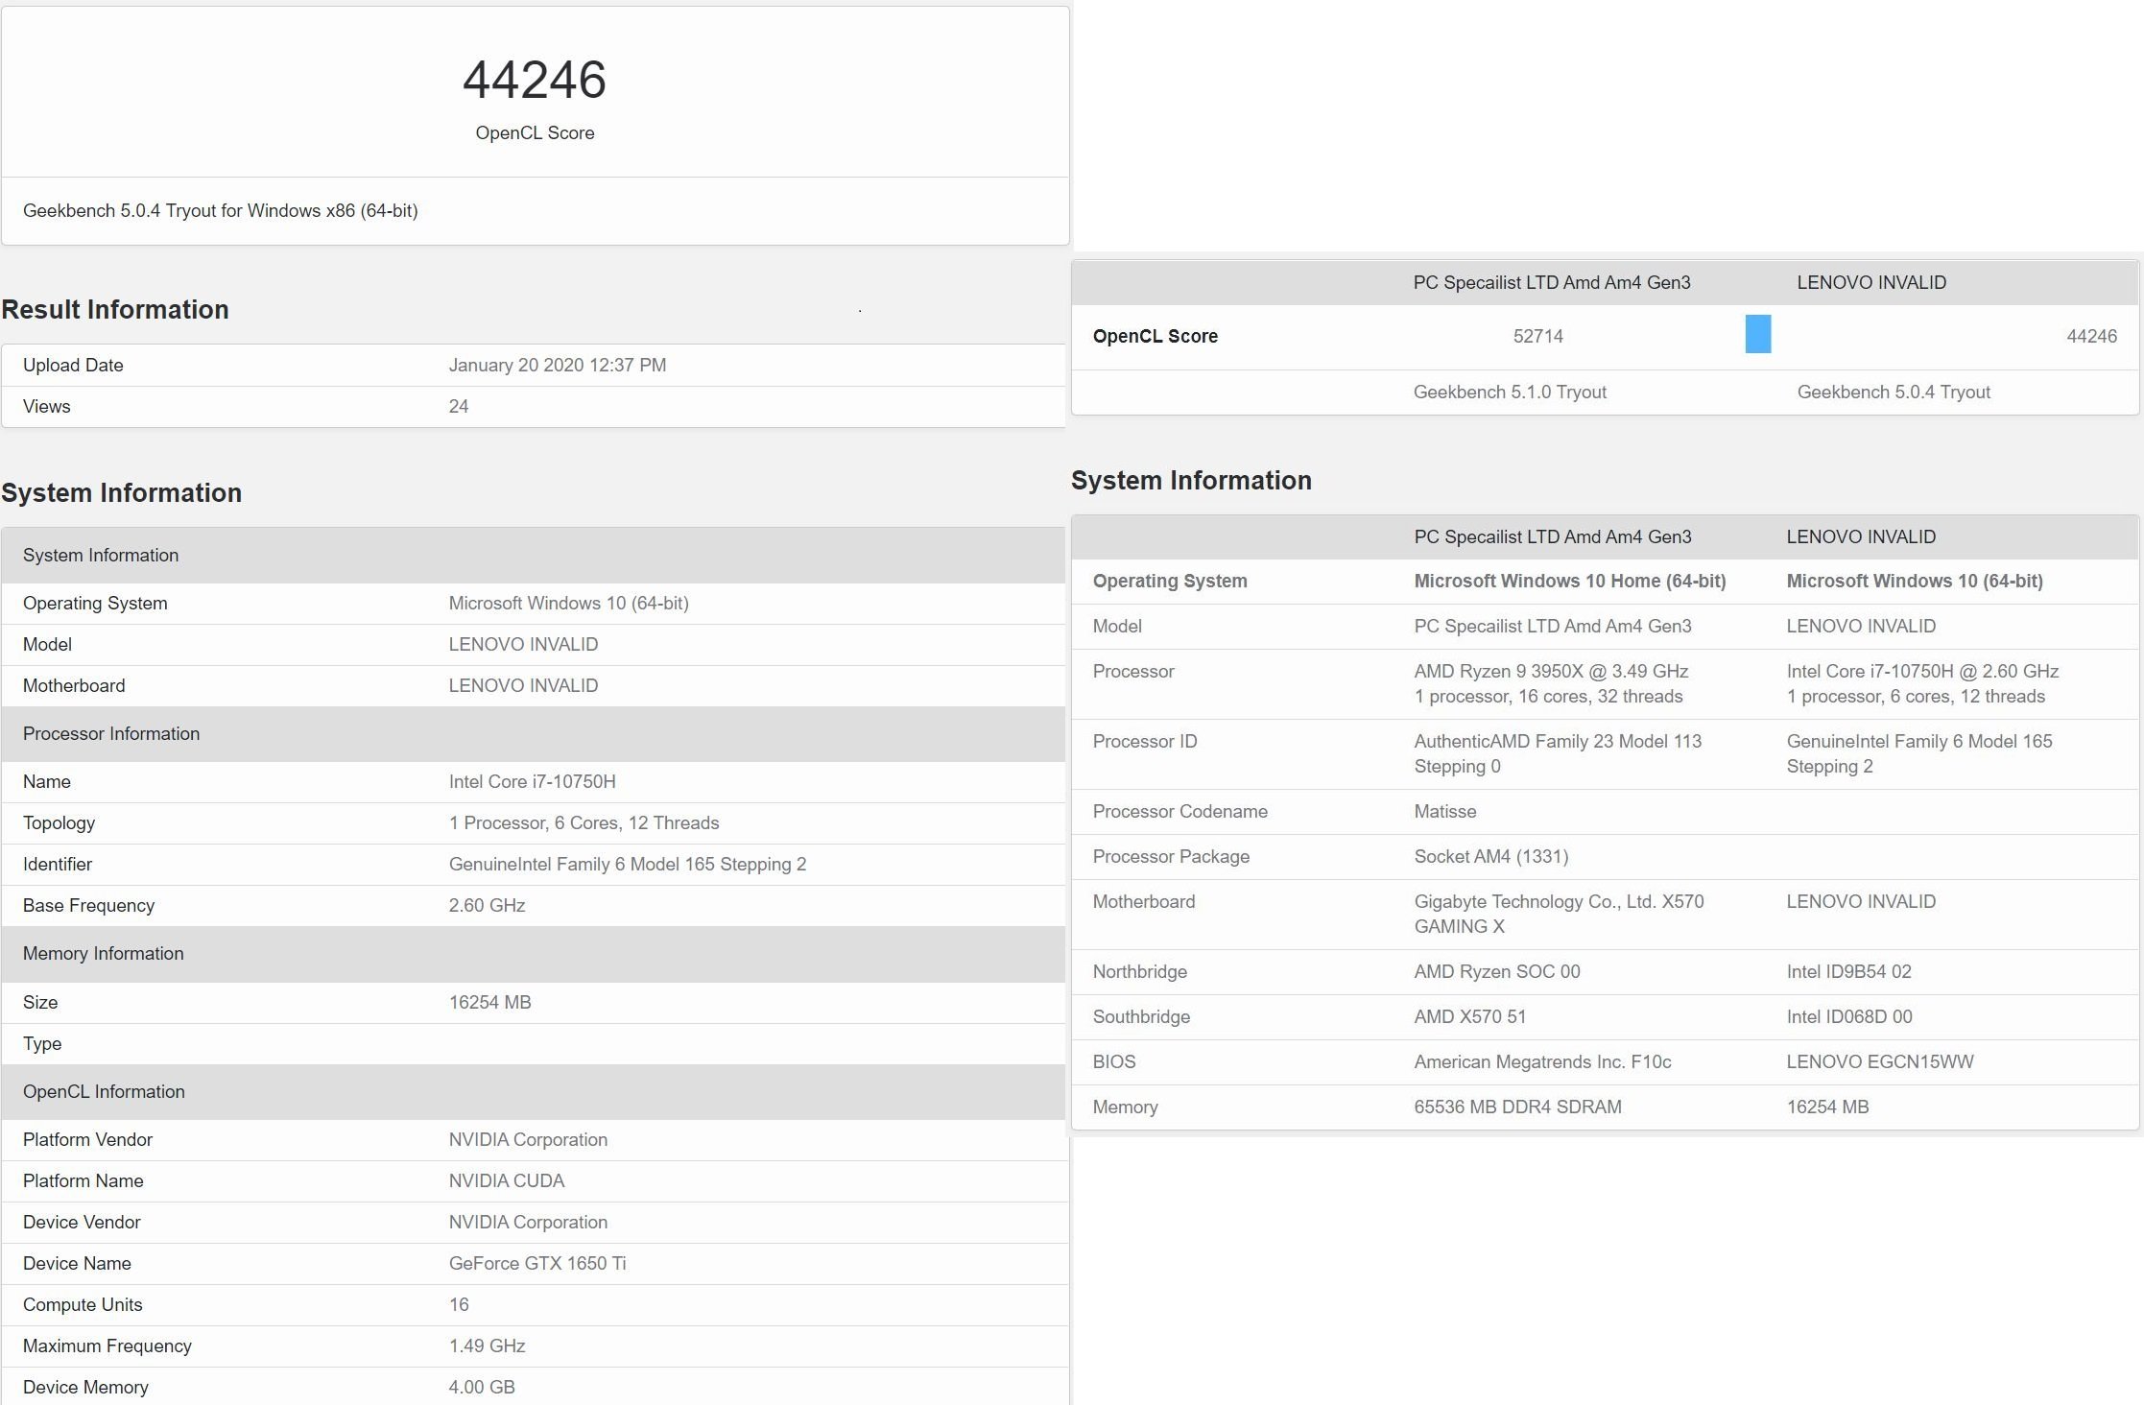
Task: Select NVIDIA Corporation in the Platform Vendor row
Action: (x=528, y=1140)
